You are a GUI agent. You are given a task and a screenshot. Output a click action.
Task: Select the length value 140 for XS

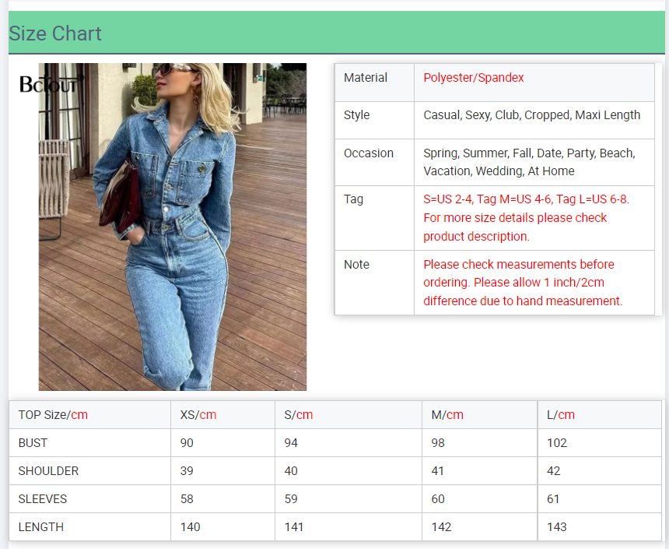click(191, 527)
